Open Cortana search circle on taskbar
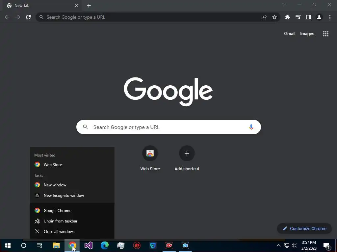337x252 pixels. point(24,245)
